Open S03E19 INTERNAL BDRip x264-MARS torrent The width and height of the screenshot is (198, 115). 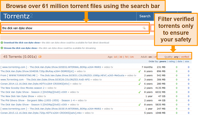point(51,109)
